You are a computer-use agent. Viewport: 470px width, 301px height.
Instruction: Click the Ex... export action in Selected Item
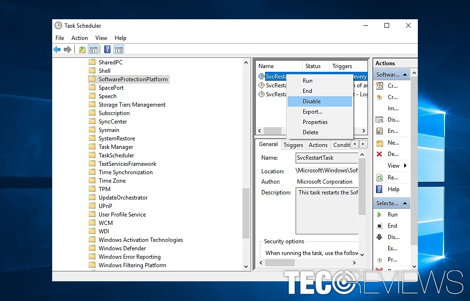pyautogui.click(x=392, y=248)
